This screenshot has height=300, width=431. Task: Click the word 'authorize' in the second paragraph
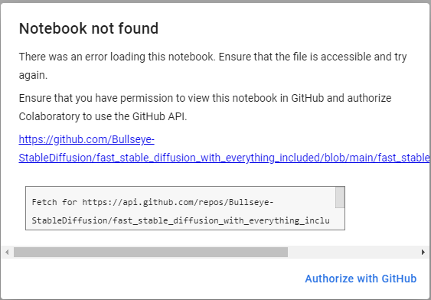[x=369, y=98]
